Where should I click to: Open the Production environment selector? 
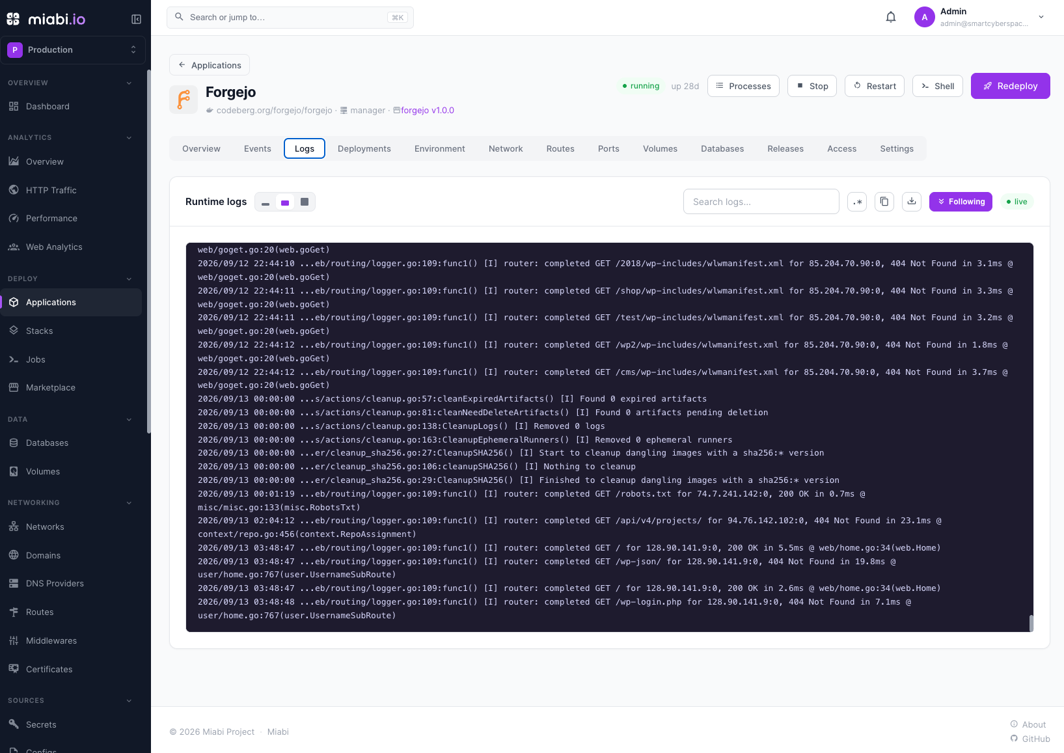(73, 50)
